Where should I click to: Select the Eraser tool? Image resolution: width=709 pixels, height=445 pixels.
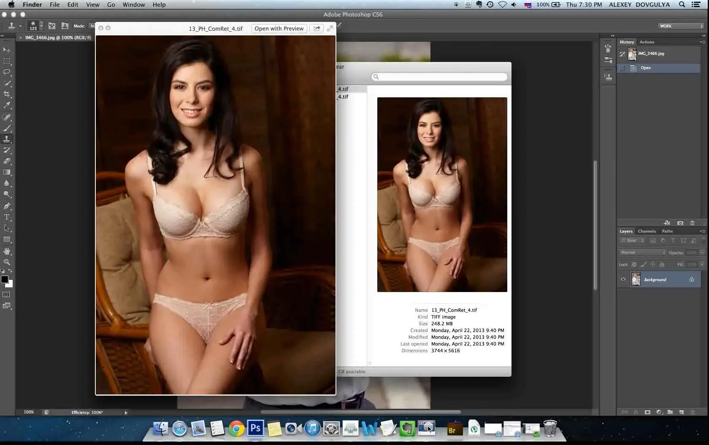click(7, 161)
